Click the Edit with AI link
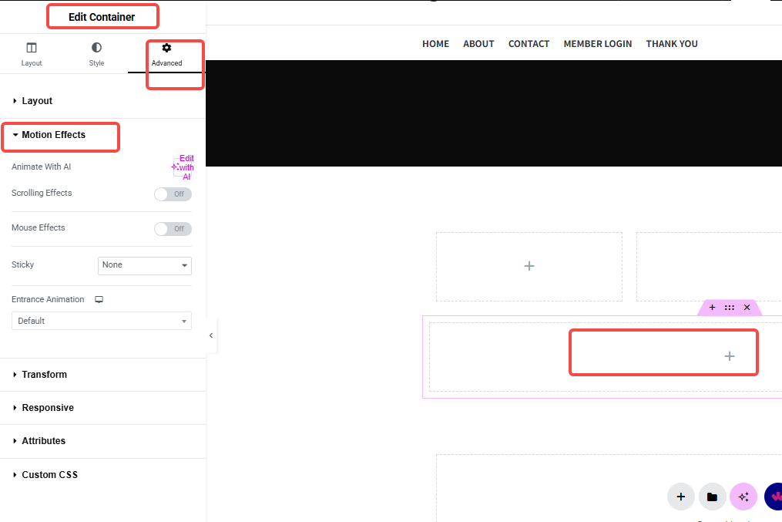Viewport: 782px width, 522px height. [183, 167]
